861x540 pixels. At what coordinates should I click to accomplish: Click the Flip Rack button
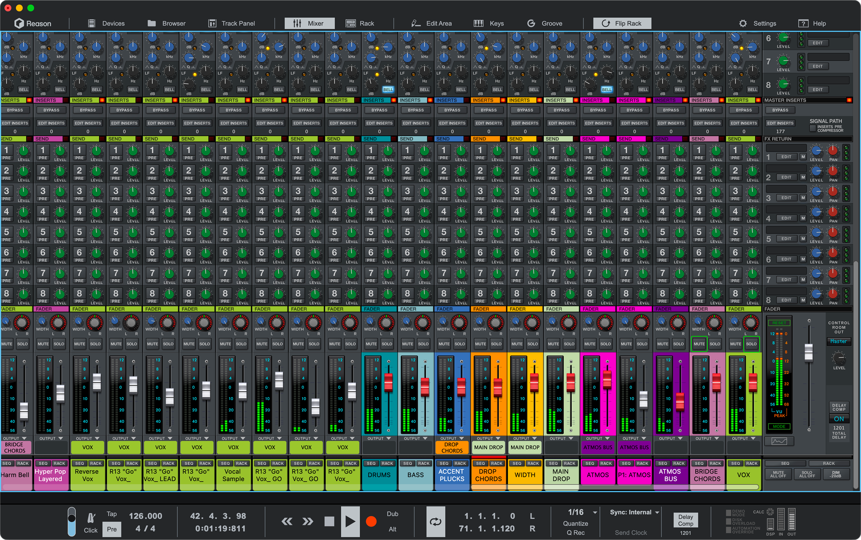(622, 24)
